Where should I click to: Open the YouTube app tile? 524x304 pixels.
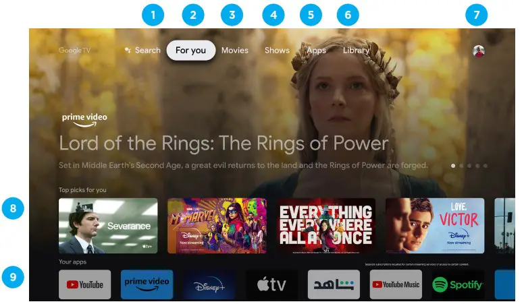(84, 284)
